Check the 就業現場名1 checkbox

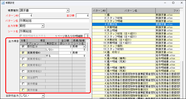[23, 59]
